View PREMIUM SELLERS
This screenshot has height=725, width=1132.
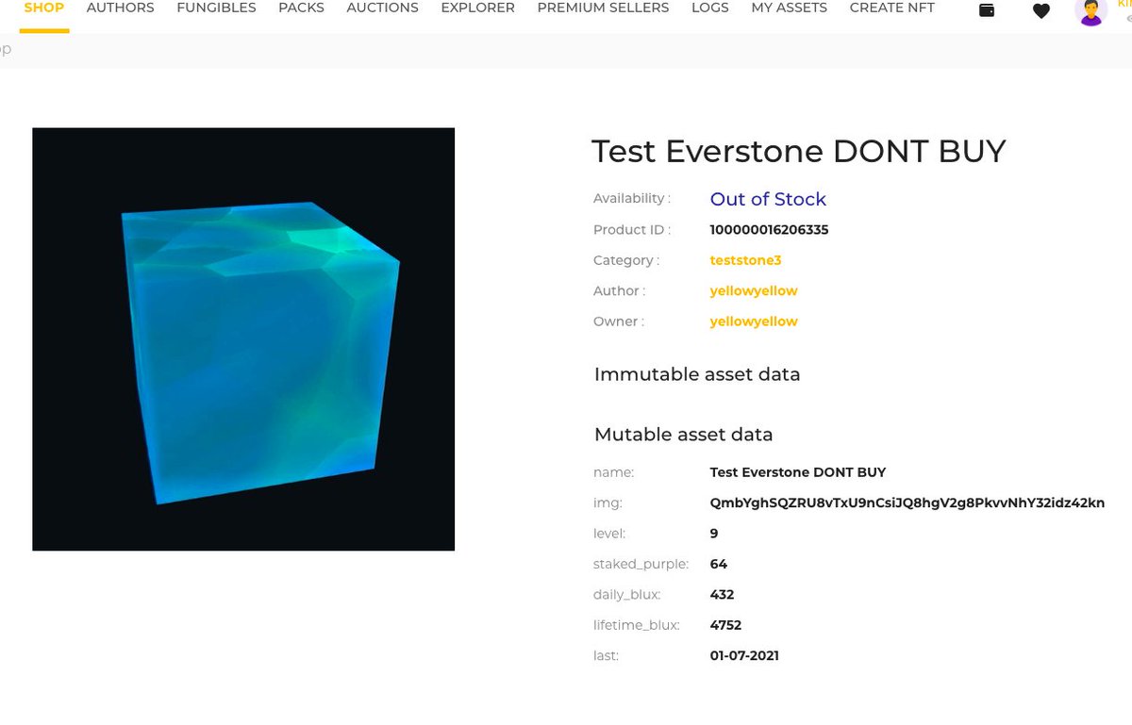[603, 8]
